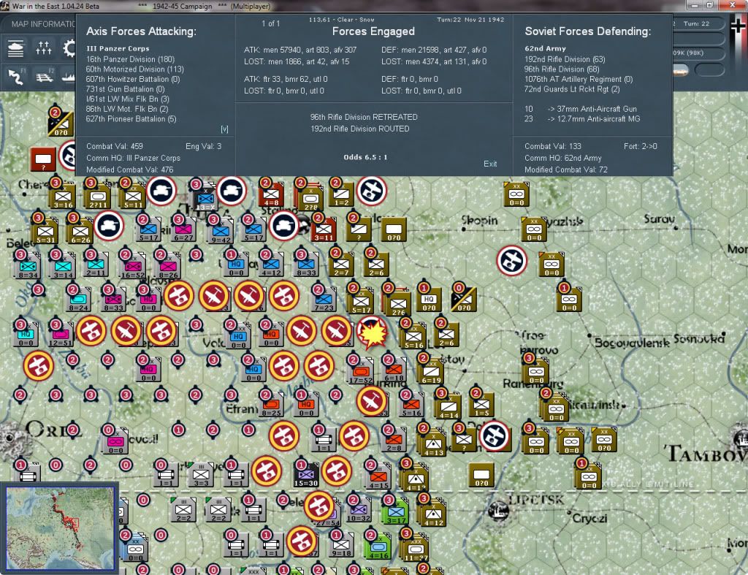
Task: Click the Exit button in the combat report
Action: click(490, 164)
